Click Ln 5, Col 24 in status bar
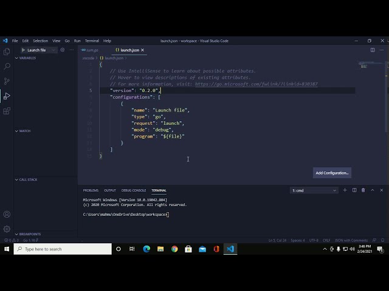 [277, 240]
